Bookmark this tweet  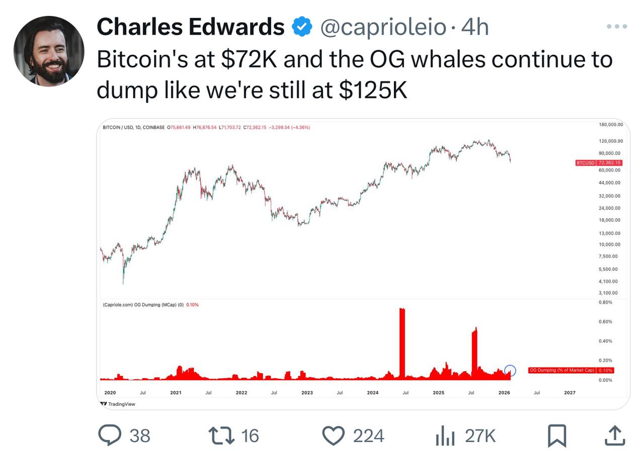point(557,435)
